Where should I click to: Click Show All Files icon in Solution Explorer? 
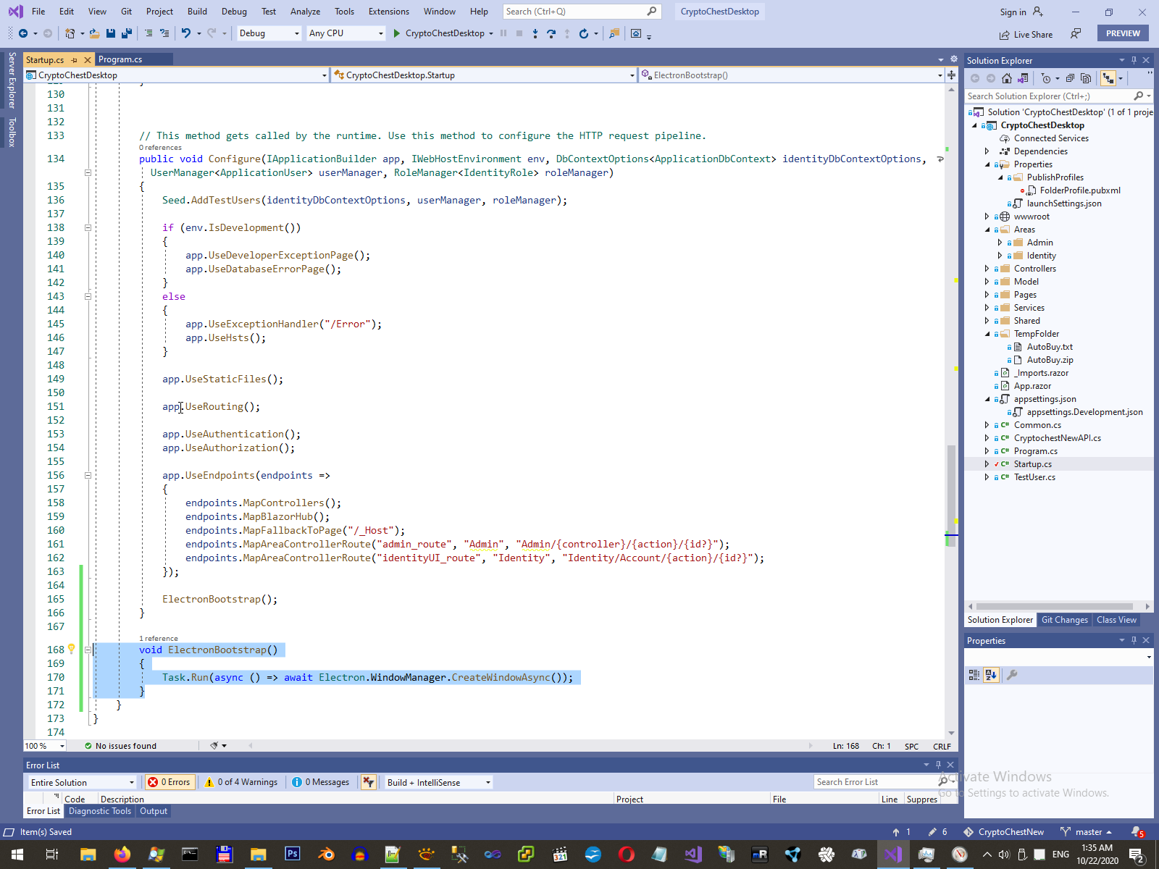point(1085,78)
